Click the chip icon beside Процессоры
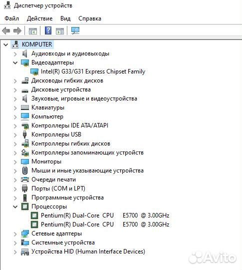Image resolution: width=242 pixels, height=270 pixels. click(x=25, y=206)
